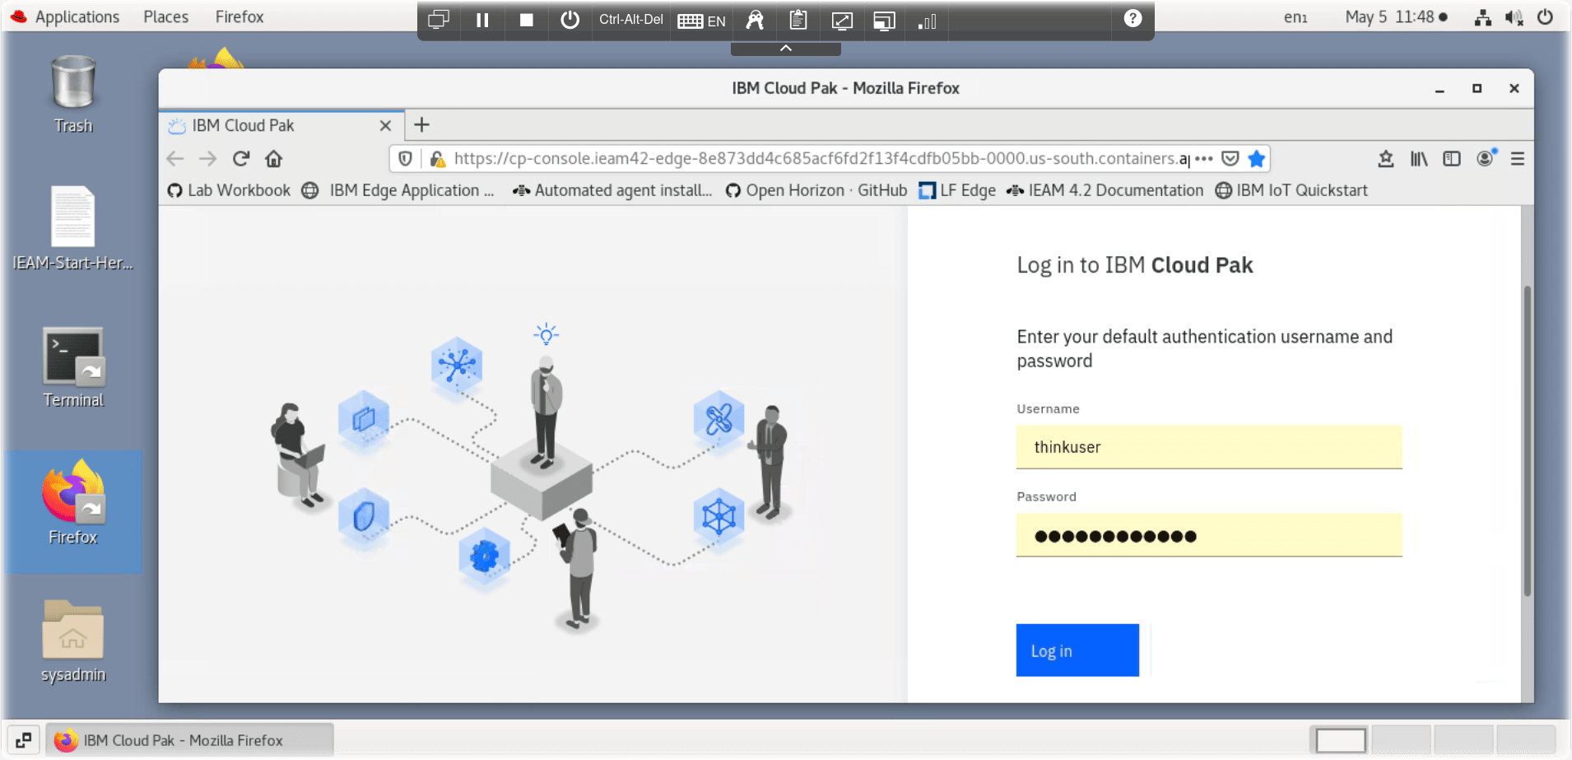Open the downloads icon in Firefox toolbar
This screenshot has width=1572, height=760.
point(1386,158)
